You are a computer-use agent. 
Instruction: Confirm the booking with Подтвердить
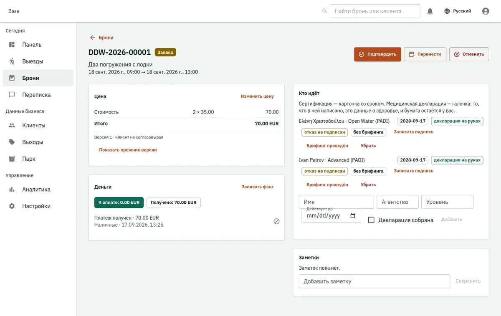tap(378, 54)
